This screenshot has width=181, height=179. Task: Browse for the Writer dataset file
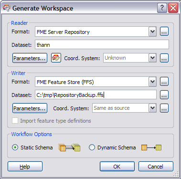(164, 95)
